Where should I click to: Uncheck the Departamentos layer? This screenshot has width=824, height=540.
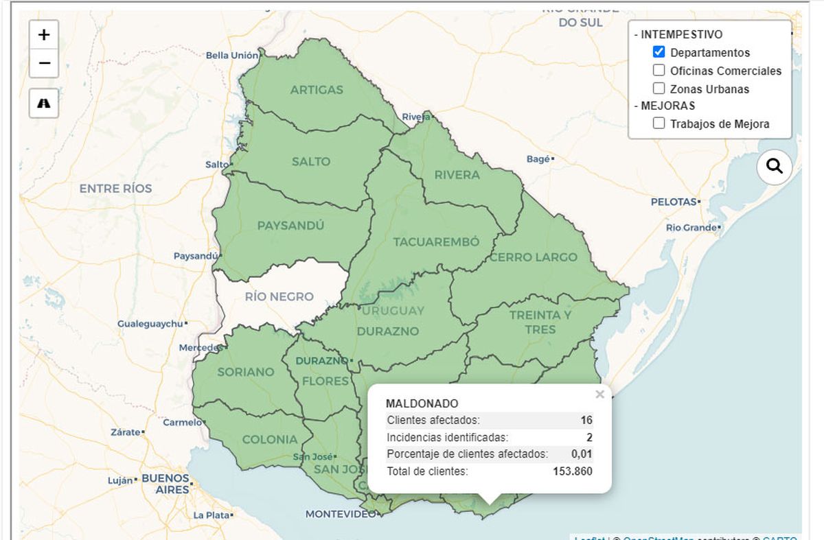[x=659, y=52]
